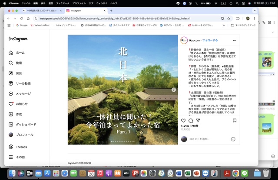Viewport: 278px width, 180px height.
Task: Click the comment bubble icon under post
Action: coord(191,120)
